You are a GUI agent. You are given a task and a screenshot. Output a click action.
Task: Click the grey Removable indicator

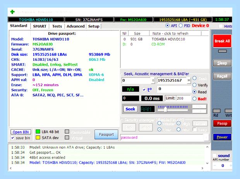click(x=67, y=131)
